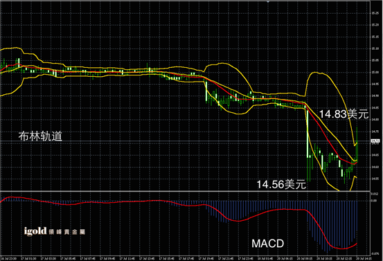Click the igold logo watermark
383x261 pixels.
pos(54,231)
